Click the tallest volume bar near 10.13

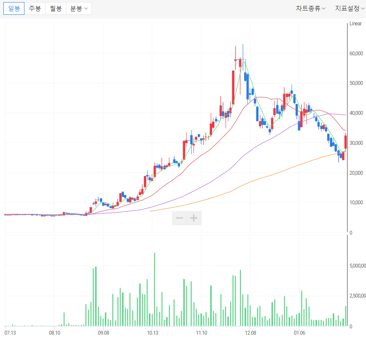[154, 289]
